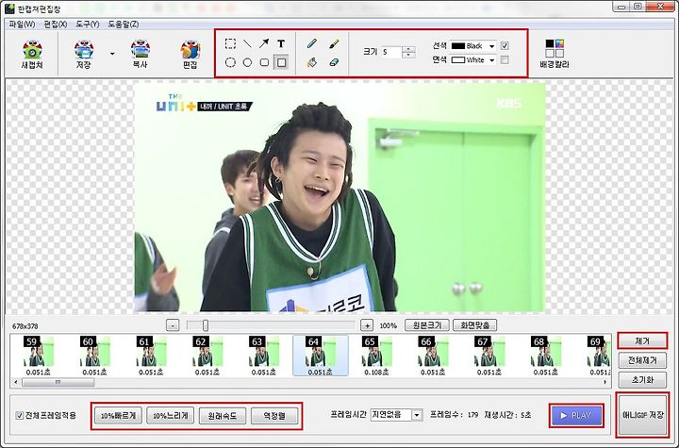Select the straight line tool
Screen dimensions: 679x448
coord(247,43)
